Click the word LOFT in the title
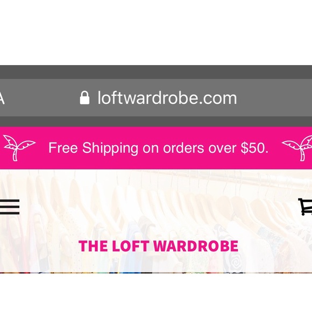Viewport: 312px width, 312px height. [x=130, y=246]
